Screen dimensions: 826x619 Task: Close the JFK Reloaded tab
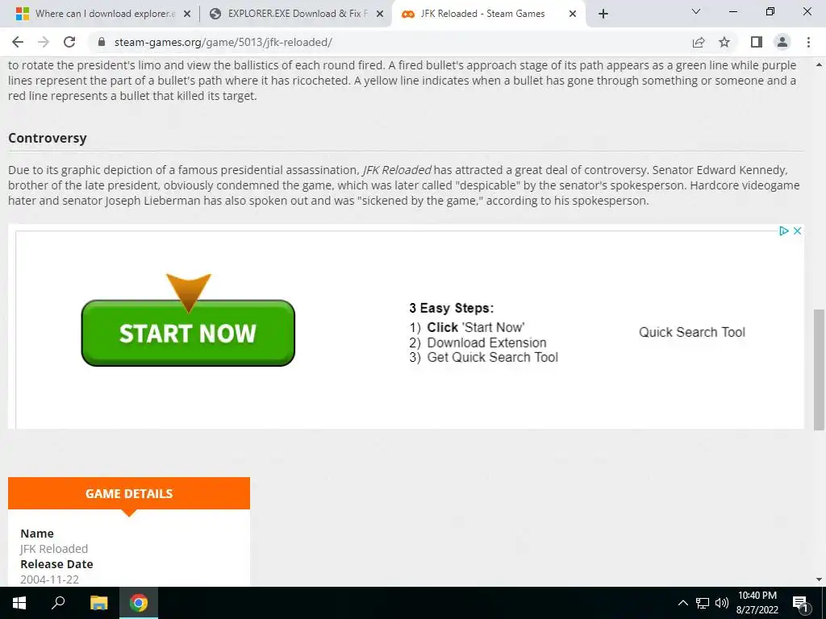pyautogui.click(x=573, y=14)
